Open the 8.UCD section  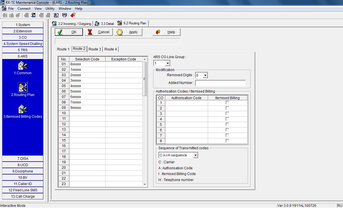[x=23, y=165]
